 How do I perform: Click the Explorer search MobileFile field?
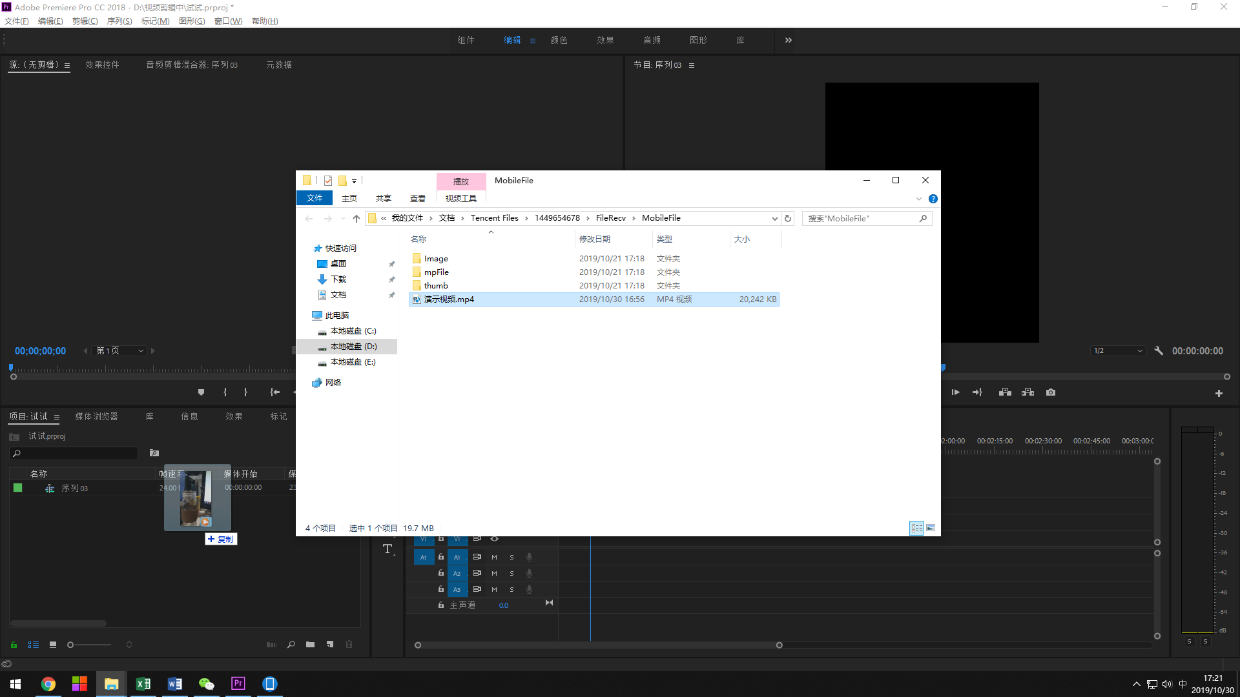click(x=867, y=219)
